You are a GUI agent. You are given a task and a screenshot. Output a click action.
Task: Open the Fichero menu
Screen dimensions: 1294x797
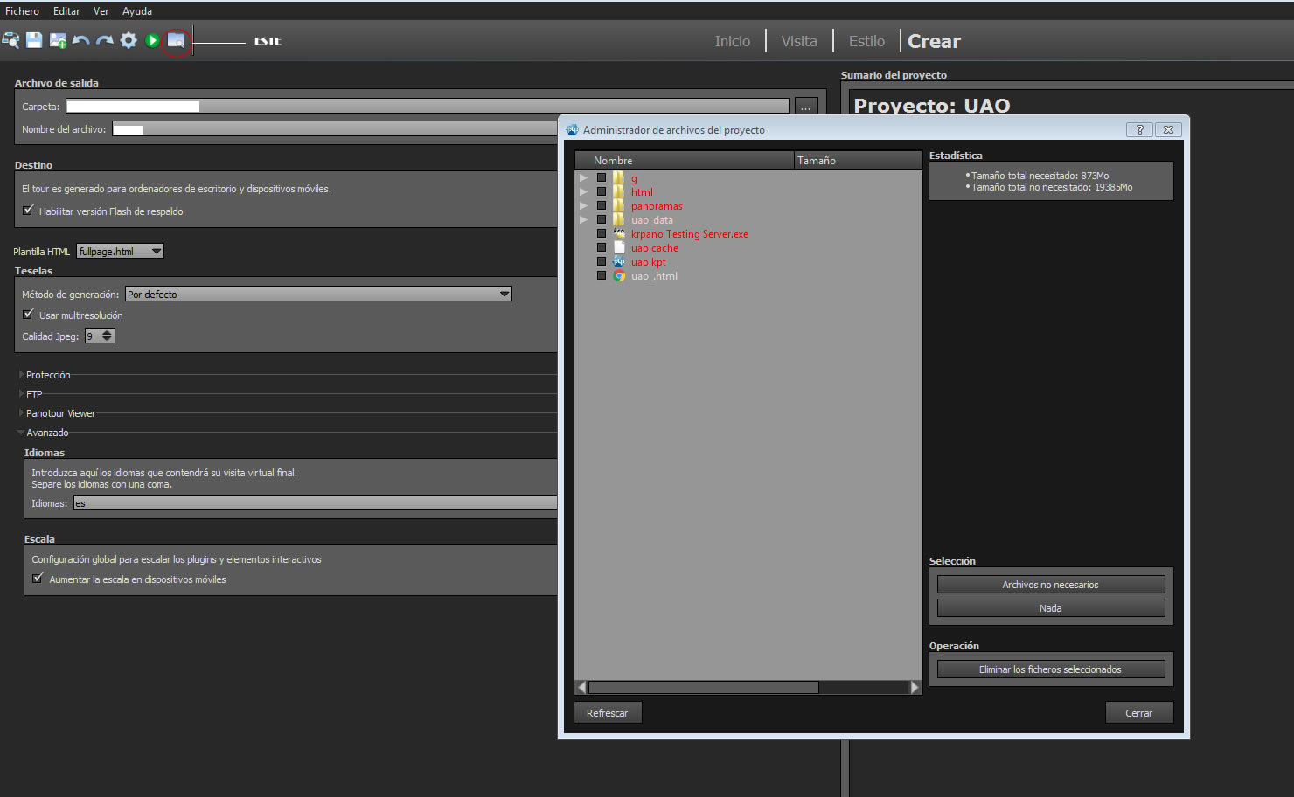click(22, 11)
